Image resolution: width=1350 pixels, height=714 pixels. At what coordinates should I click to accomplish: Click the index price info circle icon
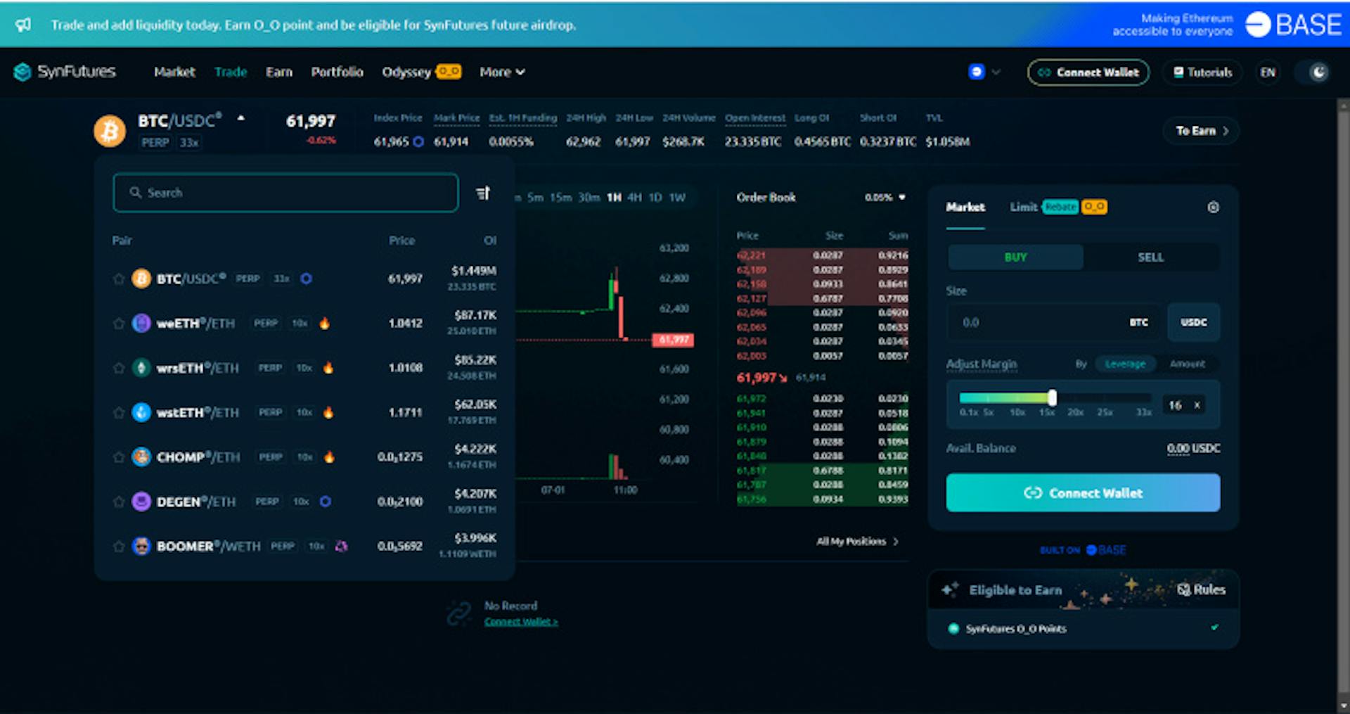pyautogui.click(x=418, y=141)
